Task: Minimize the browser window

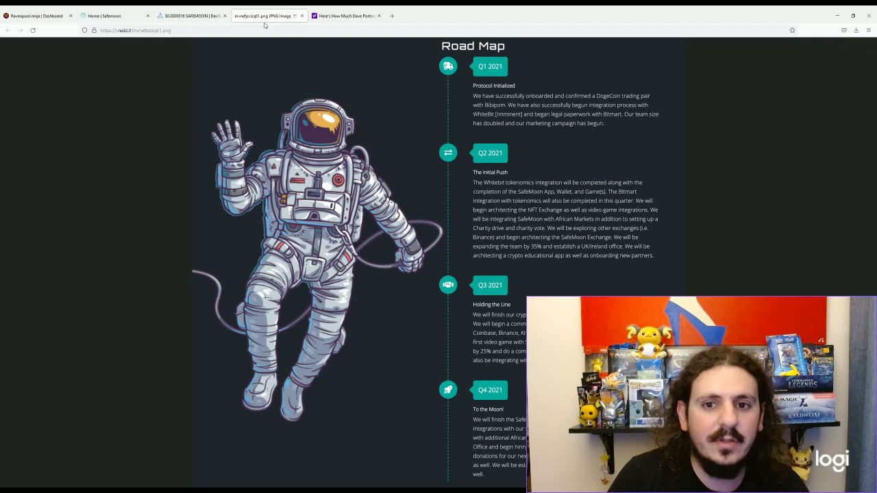Action: (837, 16)
